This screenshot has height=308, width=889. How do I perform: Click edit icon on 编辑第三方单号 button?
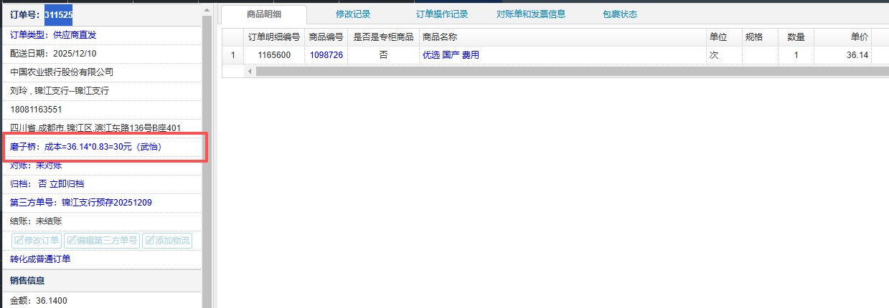tap(71, 241)
